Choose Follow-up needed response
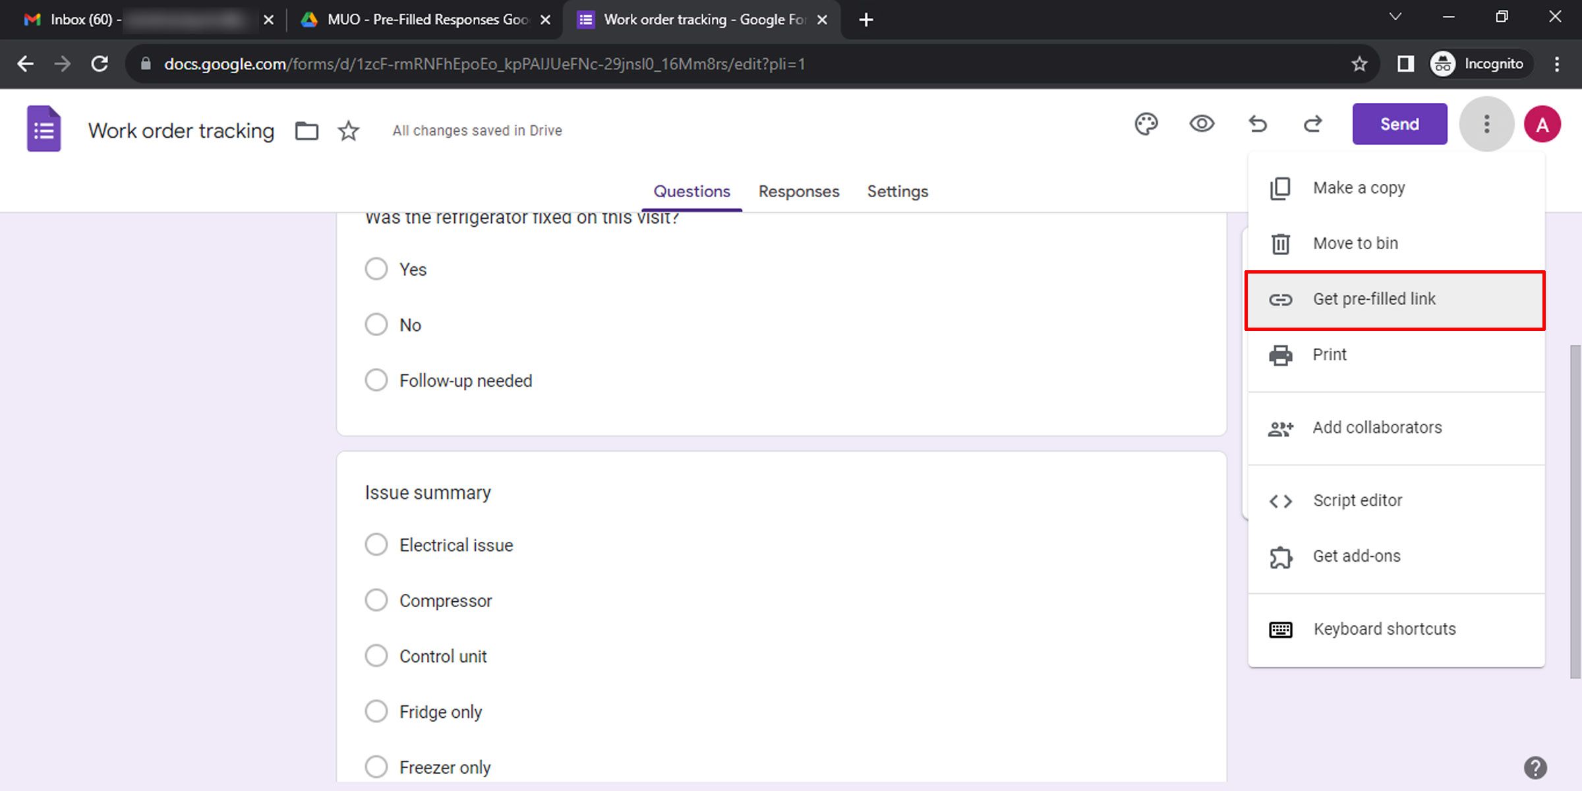This screenshot has width=1582, height=791. (376, 380)
